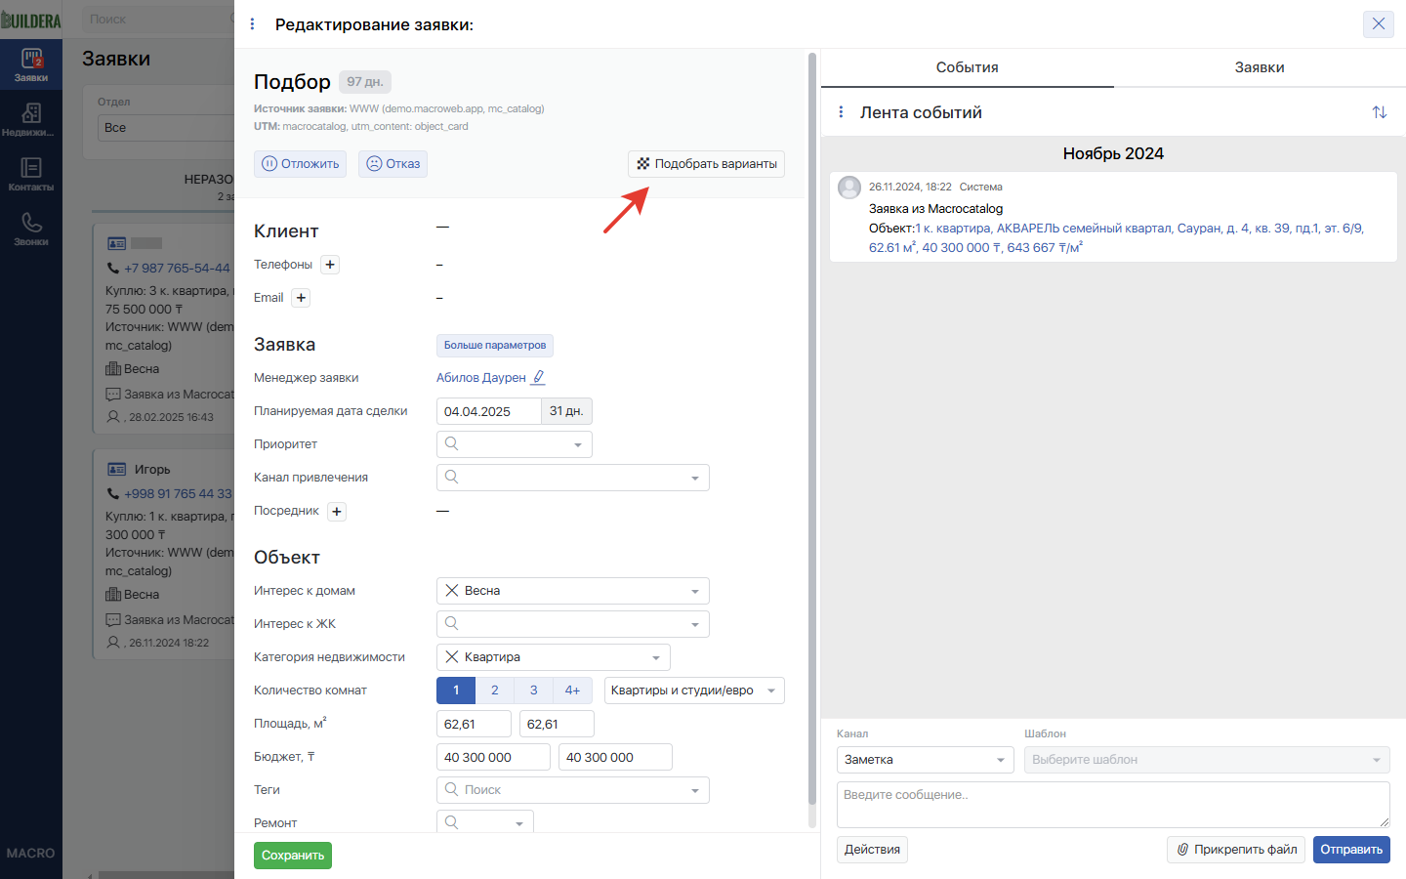Viewport: 1406px width, 879px height.
Task: Open three-dot menu next to Лента событий
Action: click(841, 112)
